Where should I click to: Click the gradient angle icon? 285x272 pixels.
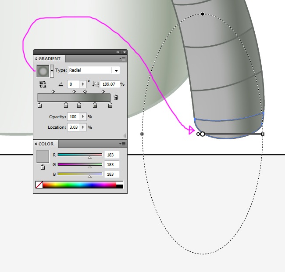click(61, 84)
